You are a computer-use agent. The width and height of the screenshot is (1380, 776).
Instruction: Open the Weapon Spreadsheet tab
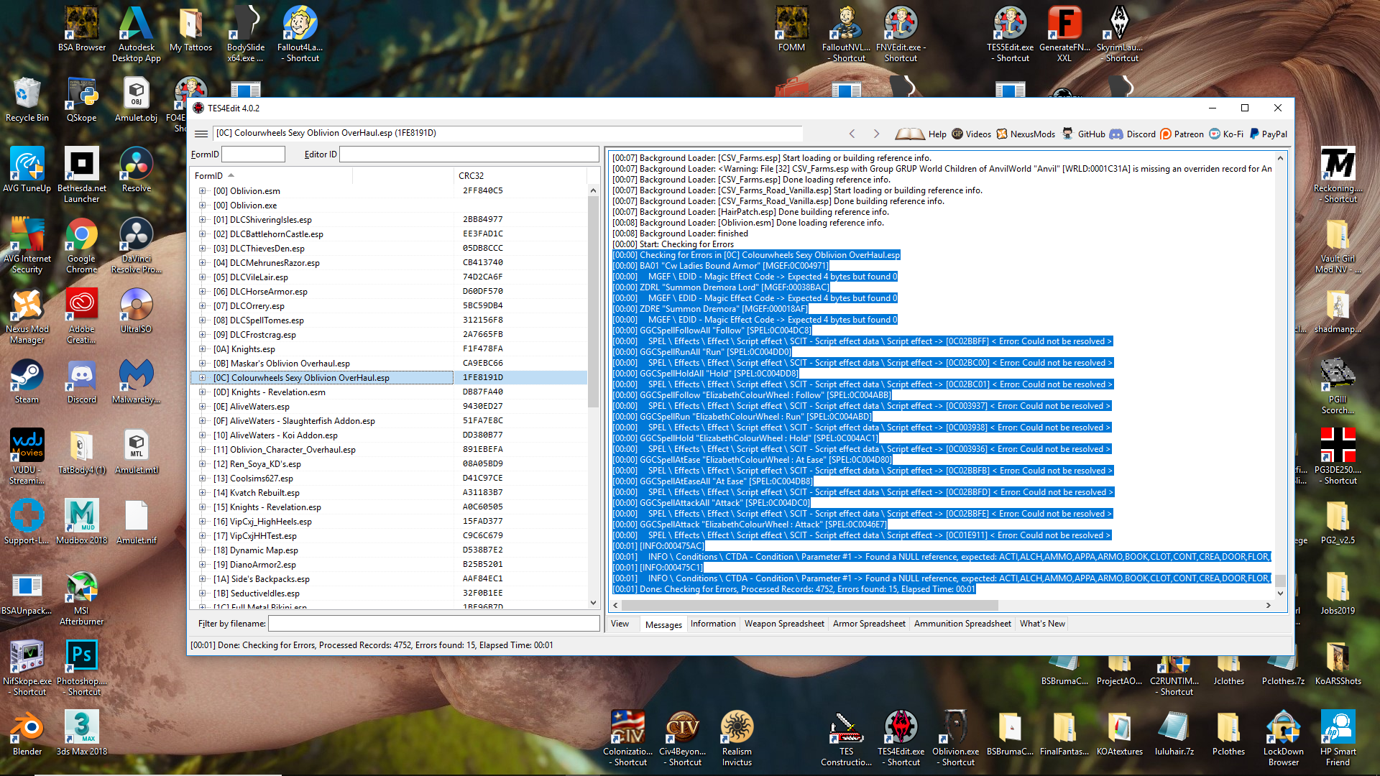pos(784,624)
